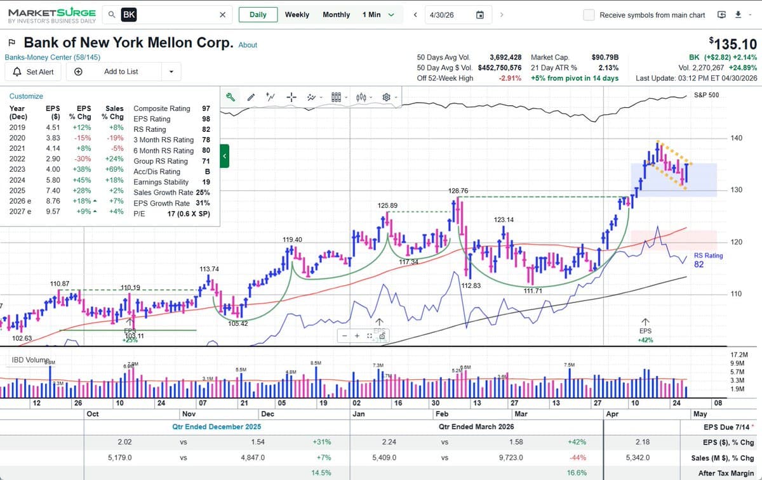
Task: Open the date picker calendar icon
Action: coord(480,15)
